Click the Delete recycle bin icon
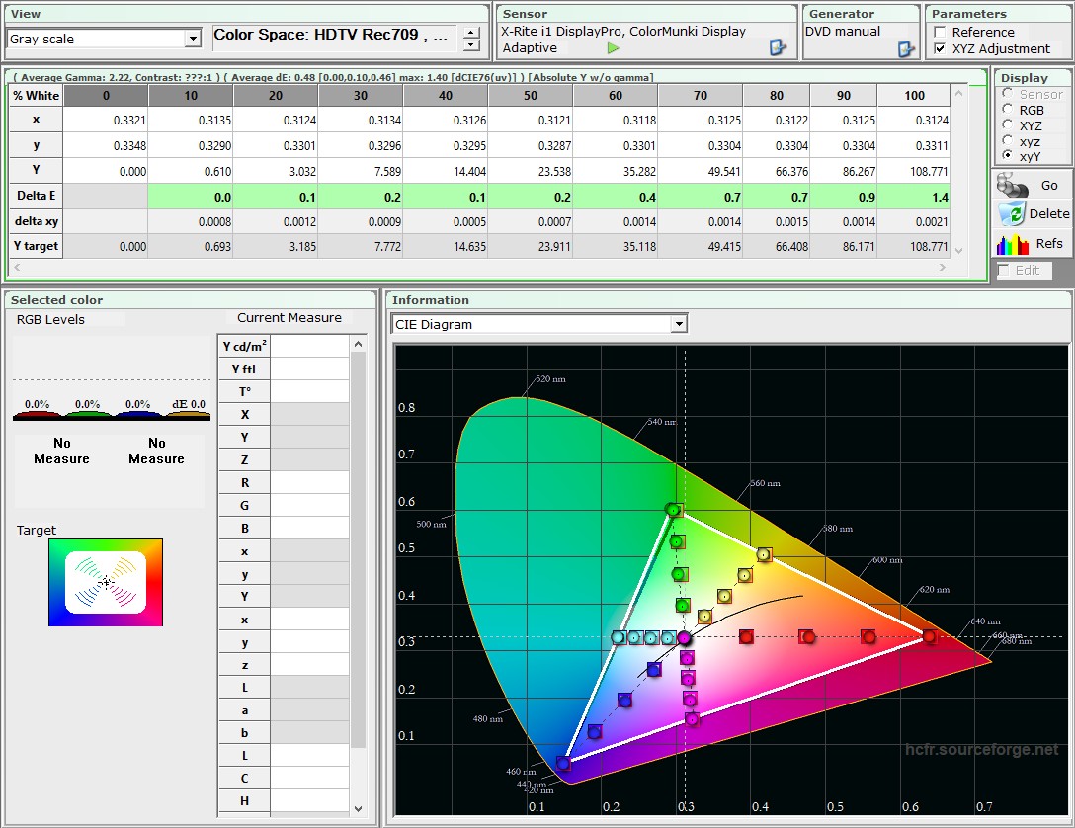The height and width of the screenshot is (828, 1075). 1012,213
